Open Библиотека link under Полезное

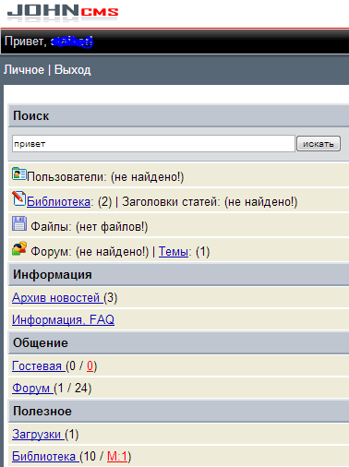coord(45,456)
